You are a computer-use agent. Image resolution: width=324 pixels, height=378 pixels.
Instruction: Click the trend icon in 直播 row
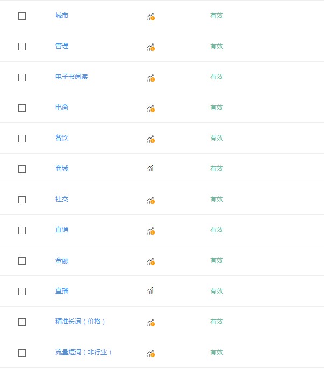[x=150, y=291]
